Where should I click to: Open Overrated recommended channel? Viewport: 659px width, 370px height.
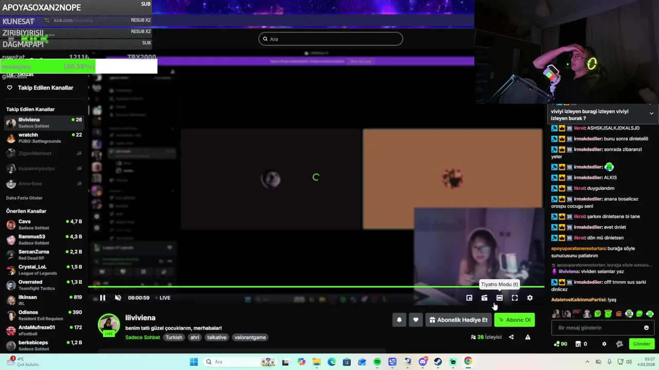click(44, 285)
